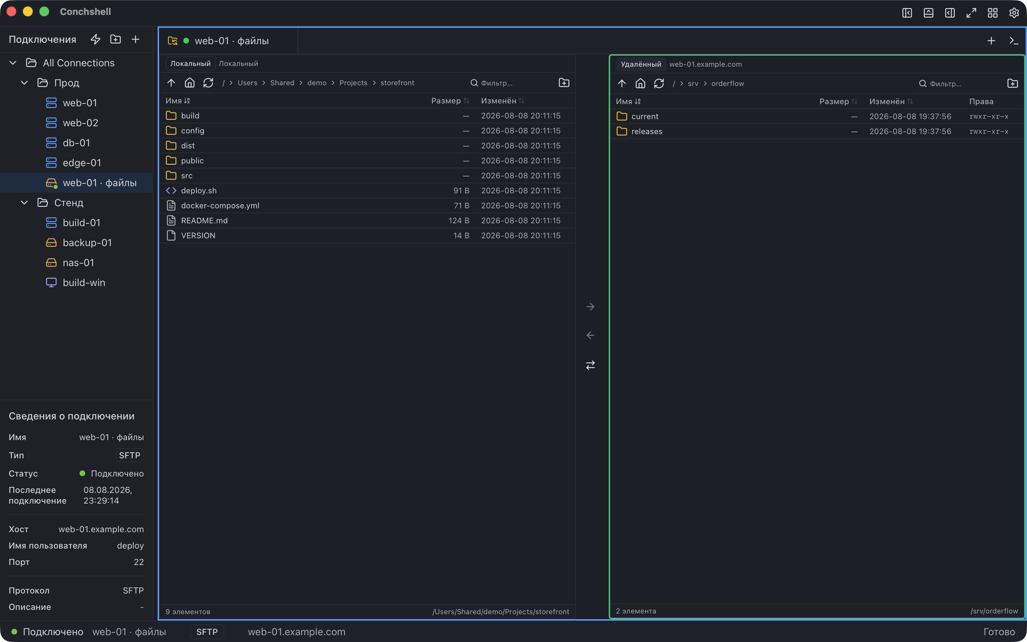Sort local files by Имя column
The image size is (1027, 642).
point(178,101)
